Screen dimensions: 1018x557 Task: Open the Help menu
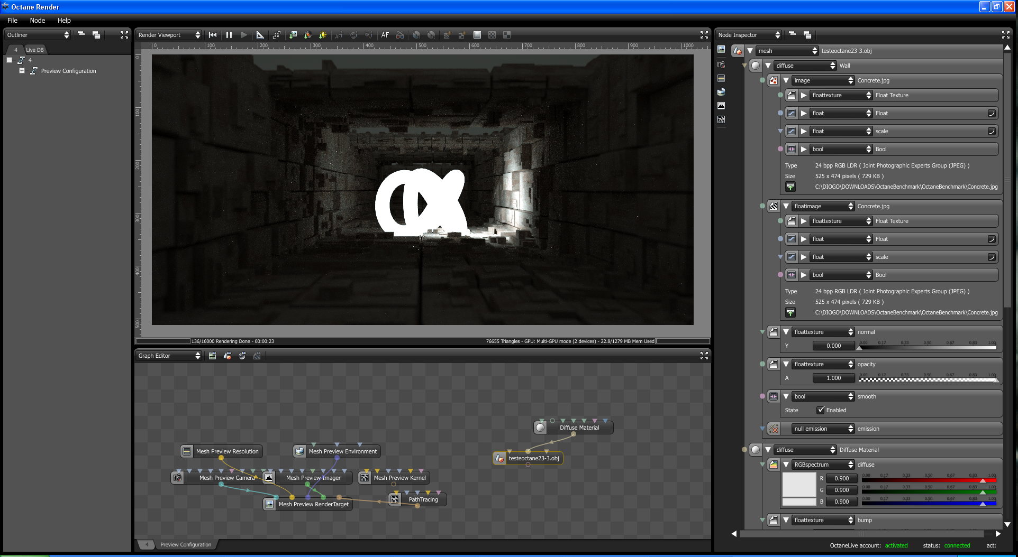point(64,20)
